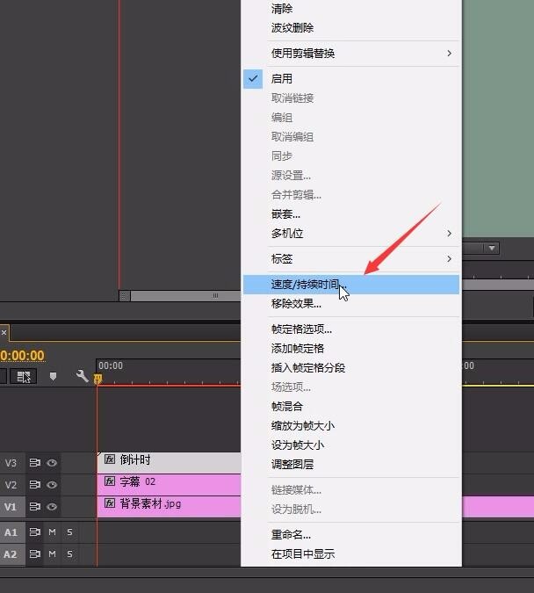This screenshot has height=593, width=534.
Task: Toggle the snap/linked selection tool icon
Action: (24, 376)
